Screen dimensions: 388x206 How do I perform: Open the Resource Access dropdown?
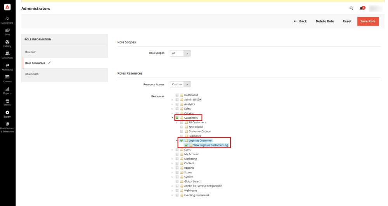click(x=180, y=84)
